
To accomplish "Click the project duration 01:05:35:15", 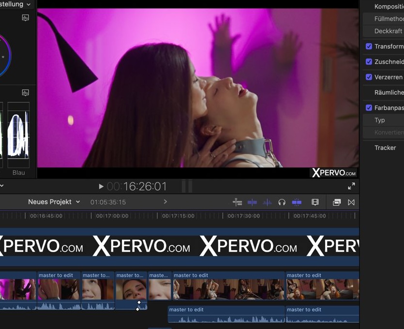I will pyautogui.click(x=108, y=202).
